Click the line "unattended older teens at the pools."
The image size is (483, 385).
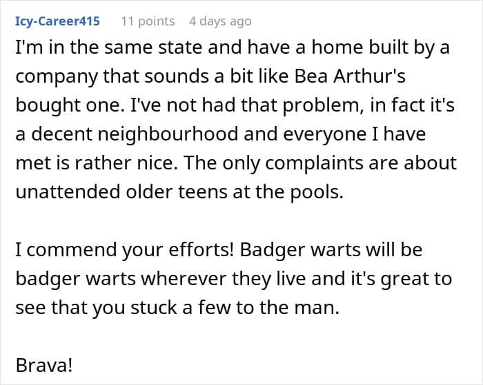[x=179, y=191]
